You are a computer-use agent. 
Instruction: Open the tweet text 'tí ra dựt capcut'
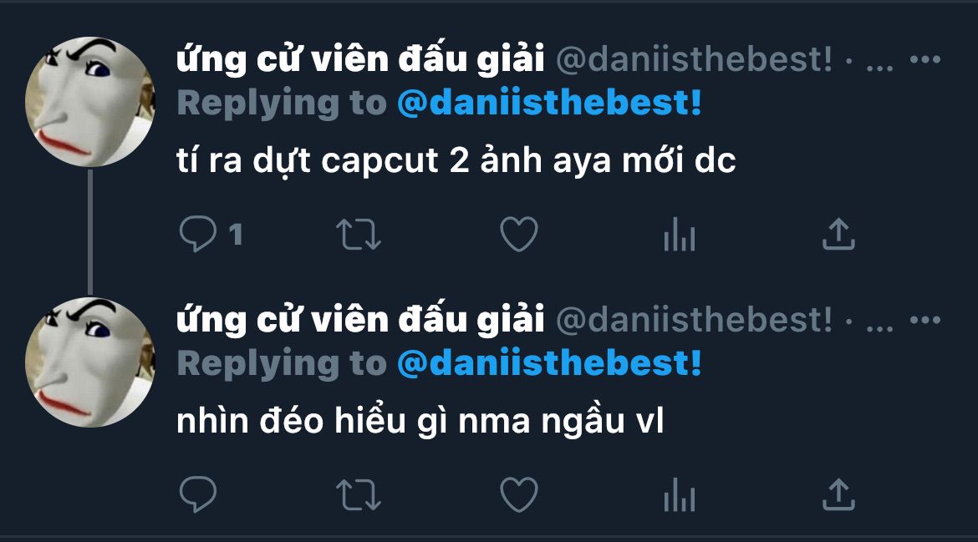[x=456, y=160]
